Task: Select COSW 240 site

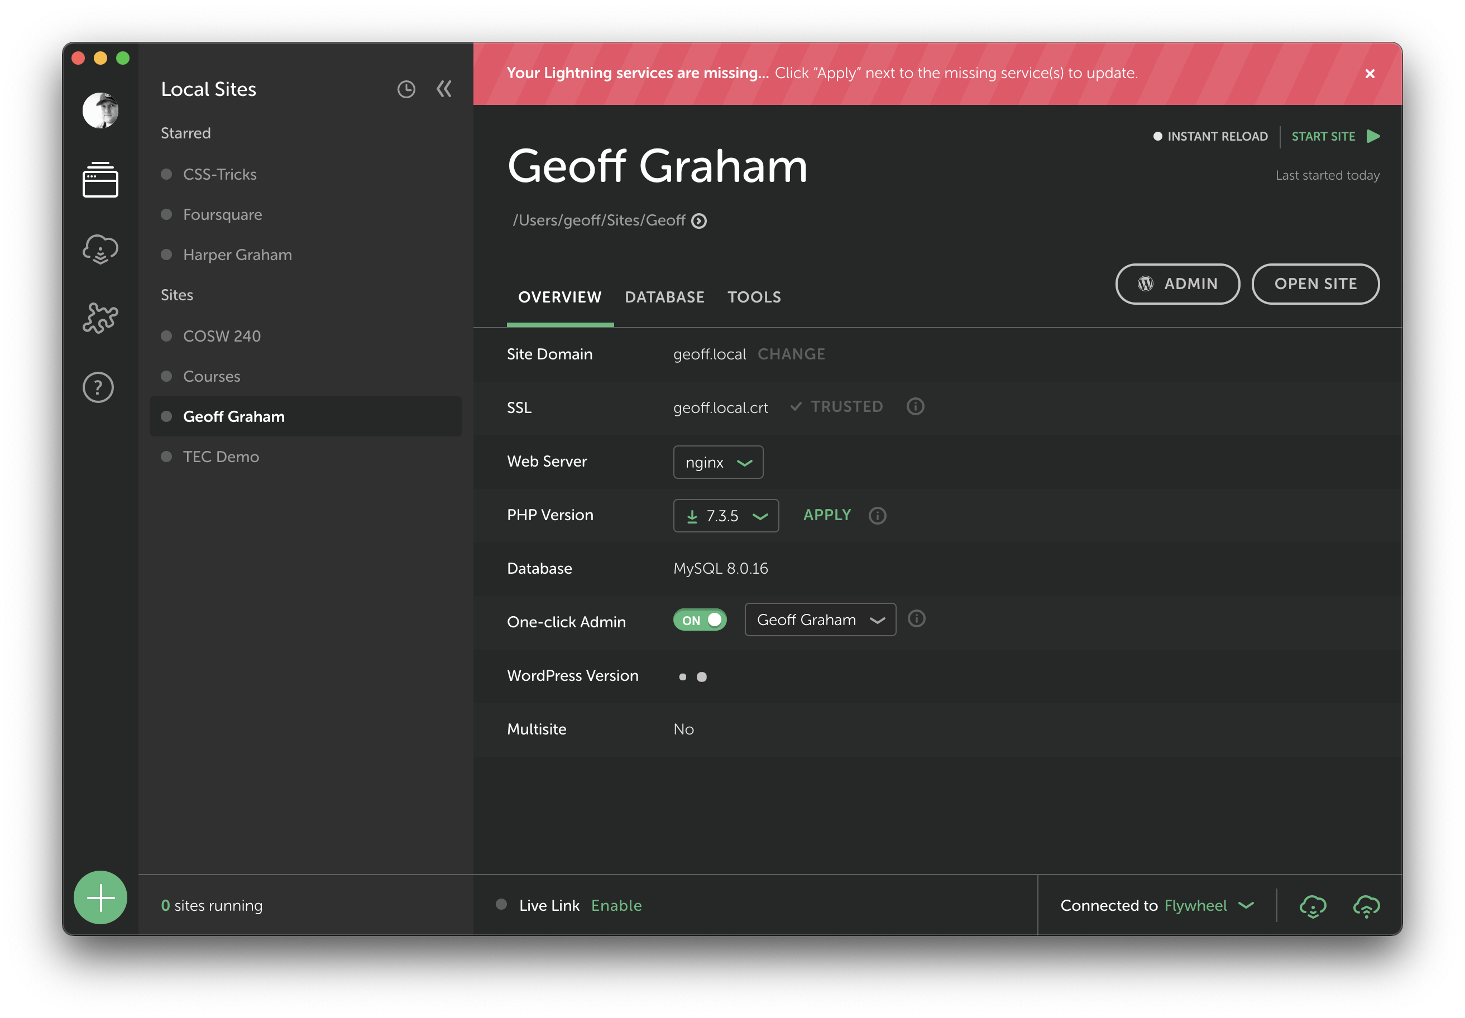Action: coord(222,336)
